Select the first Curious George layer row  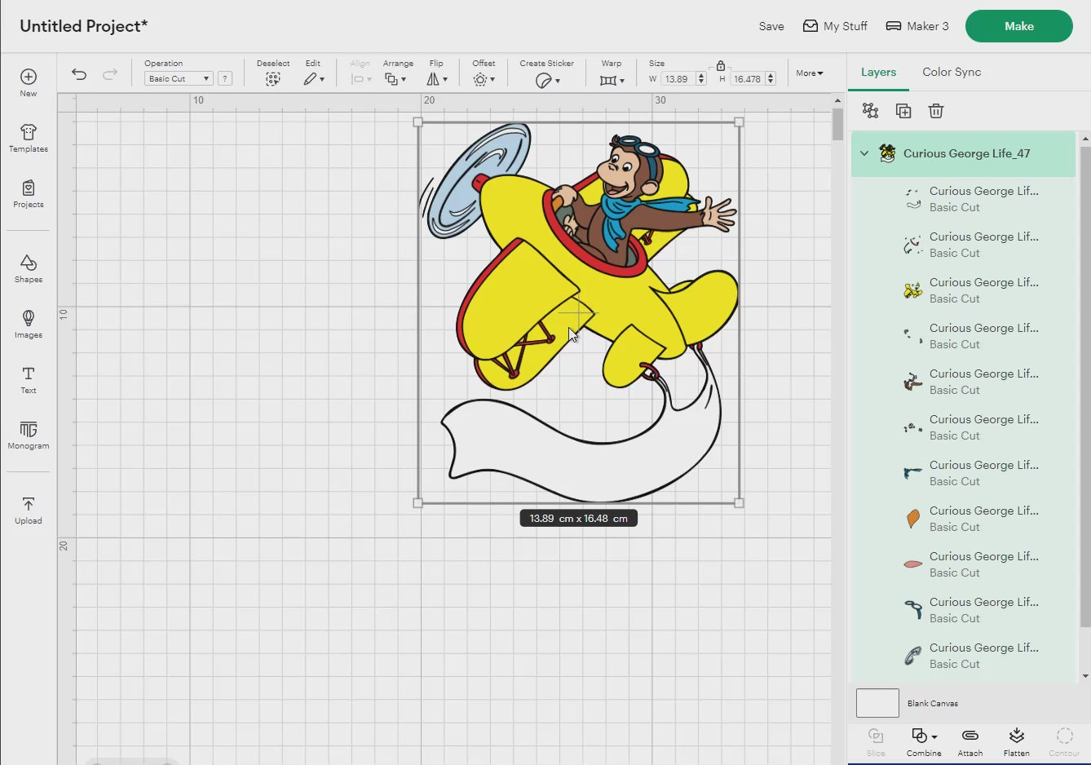pyautogui.click(x=963, y=199)
